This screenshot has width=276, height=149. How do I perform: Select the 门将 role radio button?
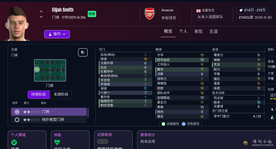(17, 112)
